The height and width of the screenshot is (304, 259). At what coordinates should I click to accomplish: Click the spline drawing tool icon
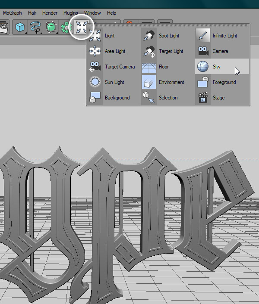tap(35, 27)
